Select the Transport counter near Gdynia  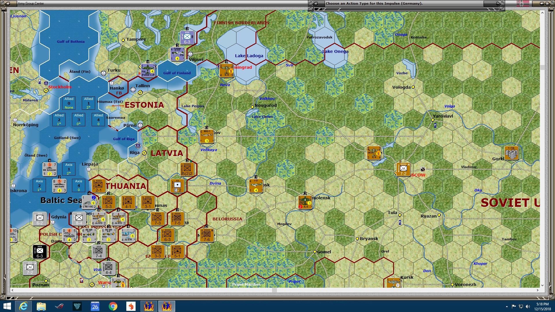[x=69, y=235]
